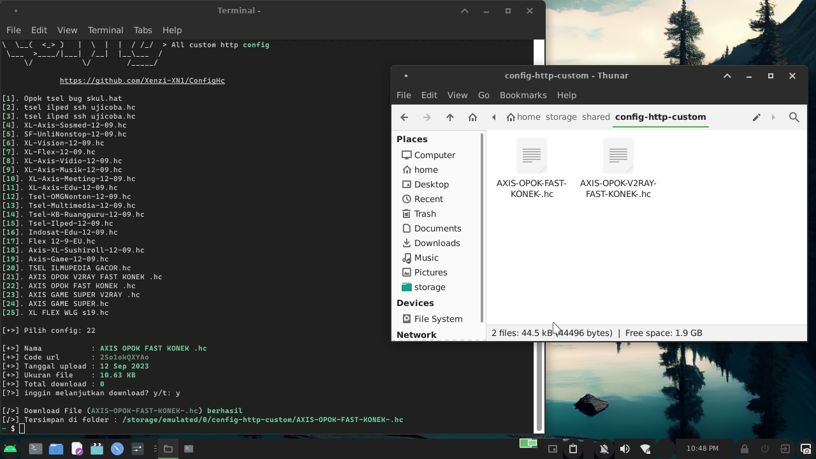816x459 pixels.
Task: Launch file manager from taskbar blue folder
Action: tap(56, 449)
